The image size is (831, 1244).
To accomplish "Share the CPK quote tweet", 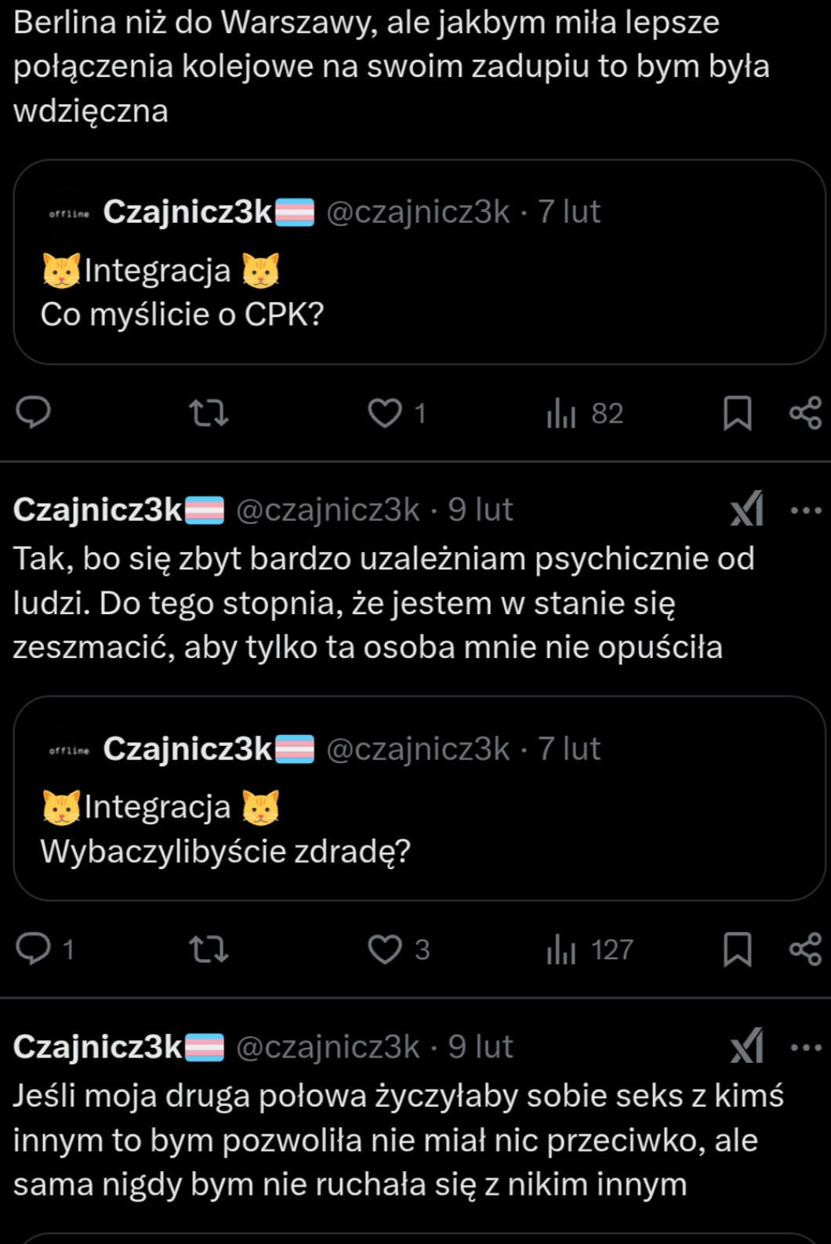I will 805,413.
